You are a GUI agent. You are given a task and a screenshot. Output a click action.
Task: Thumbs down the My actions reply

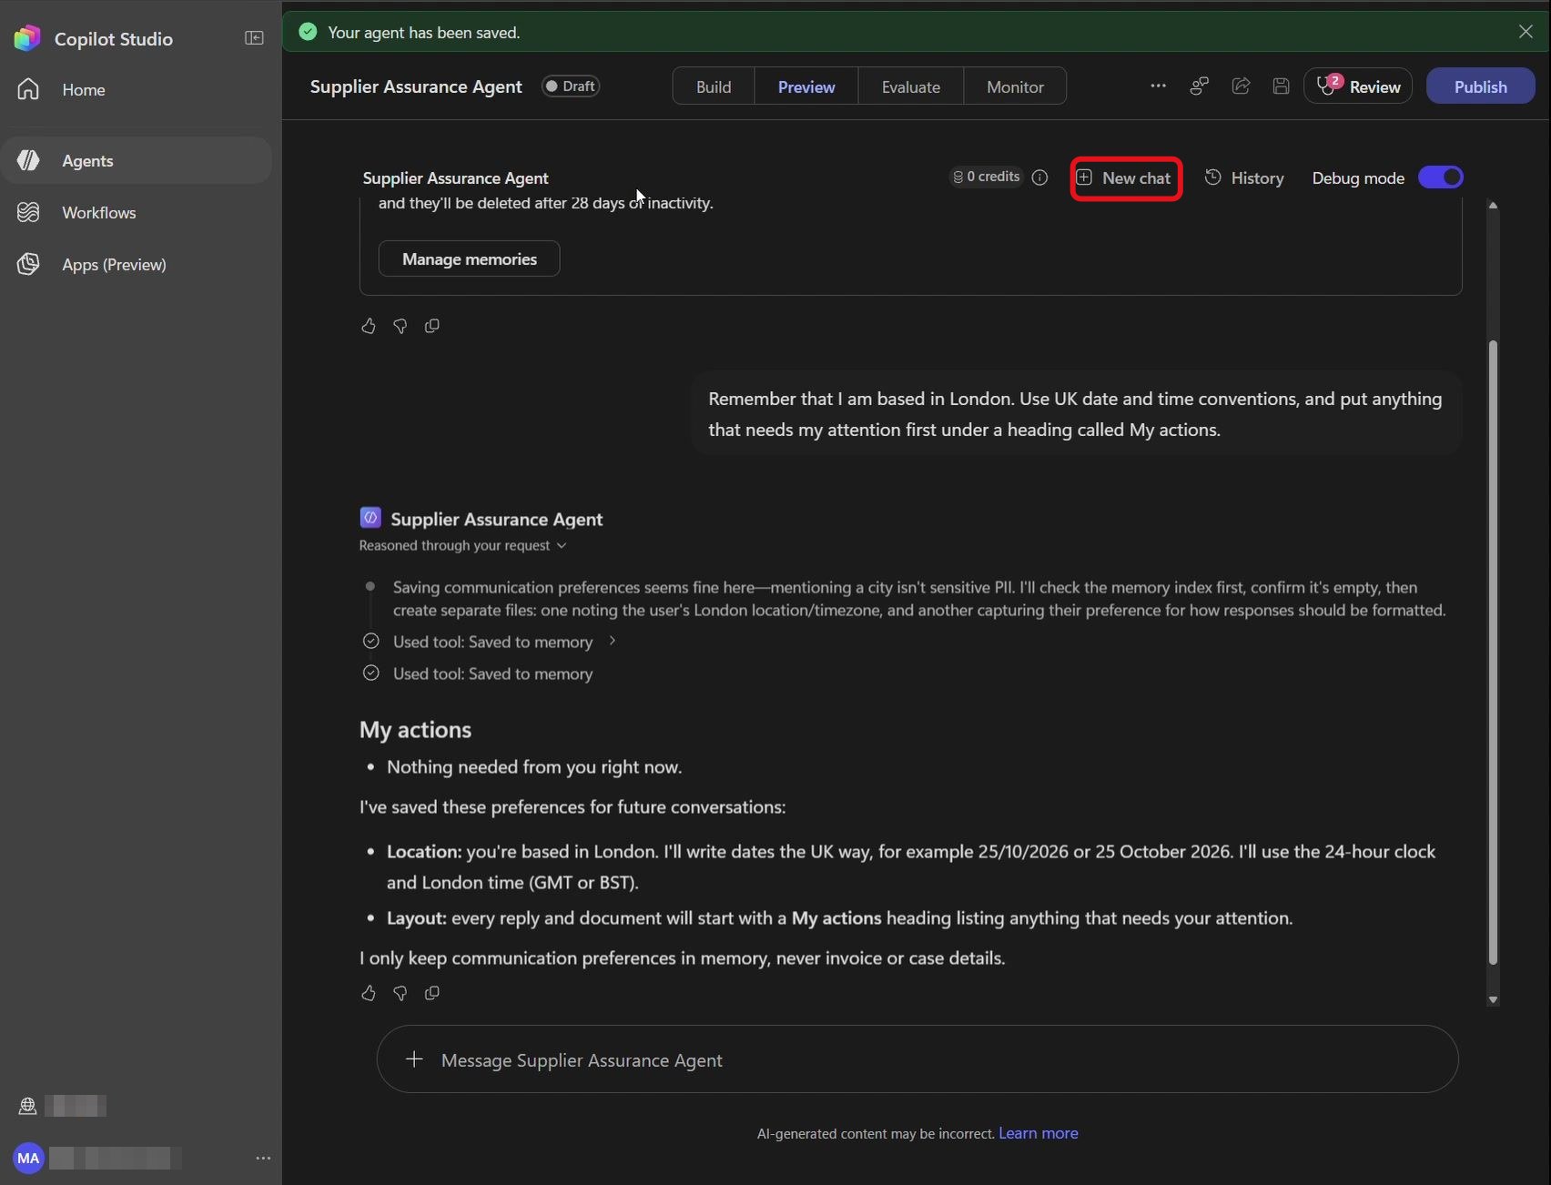pyautogui.click(x=400, y=993)
